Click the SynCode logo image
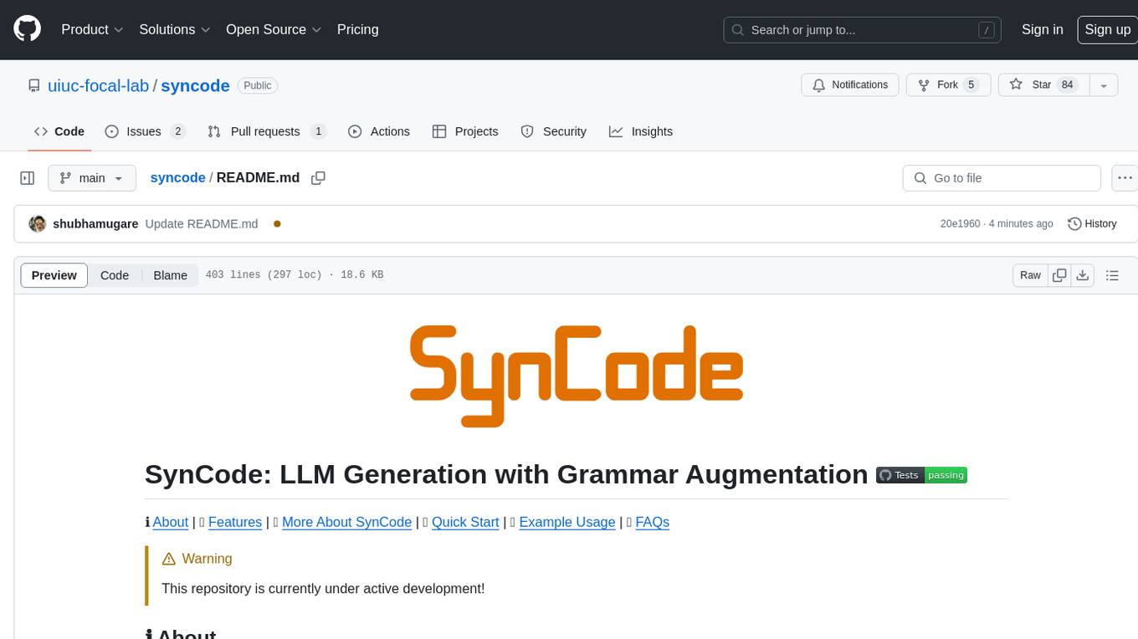 (577, 376)
